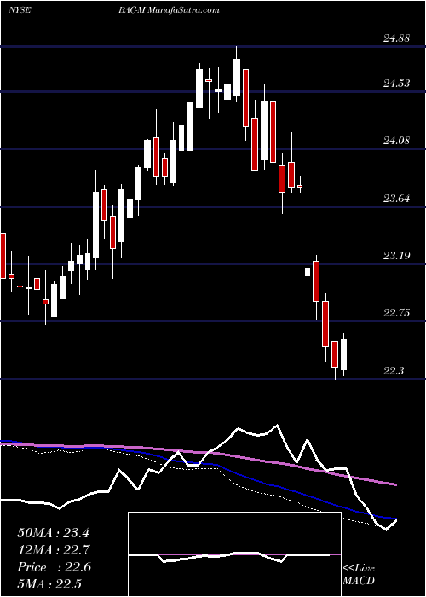Click the 22.3 price level label
426x597 pixels.
394,370
